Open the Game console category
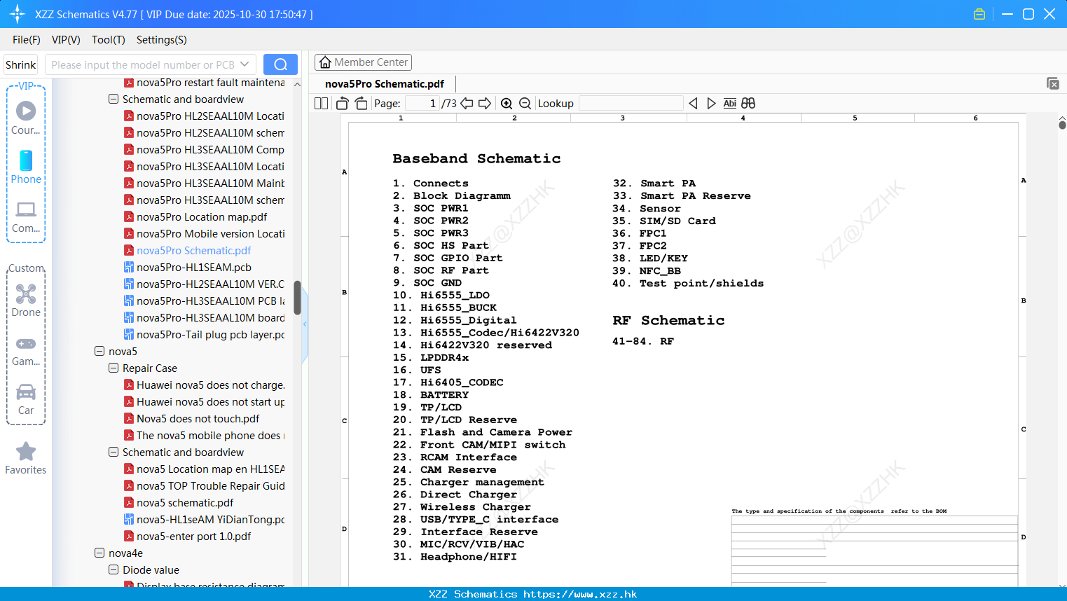This screenshot has height=601, width=1067. 26,351
